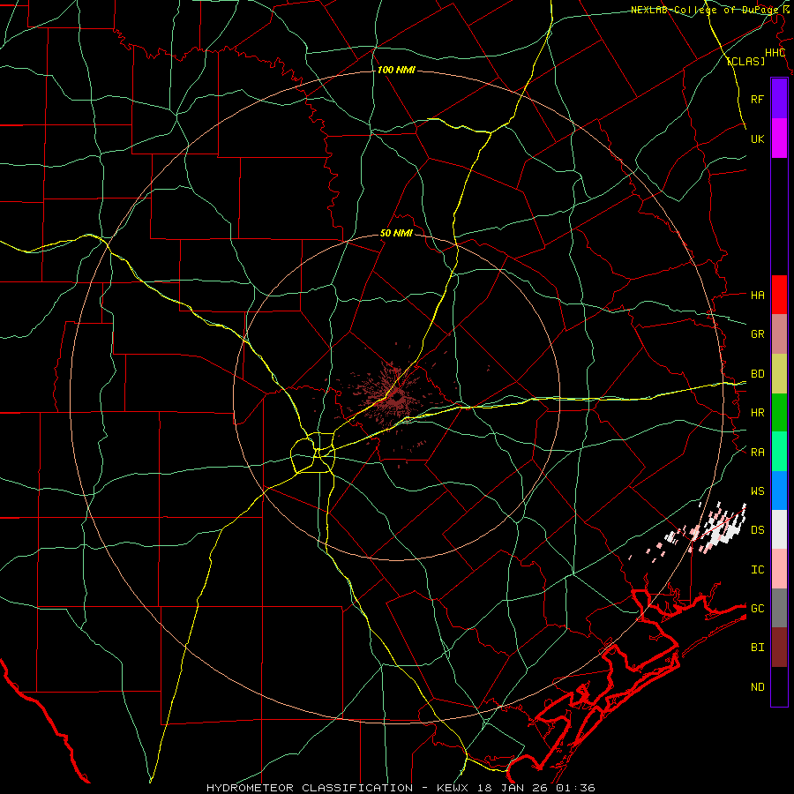Click the BD legend label
The height and width of the screenshot is (794, 794).
click(x=757, y=374)
